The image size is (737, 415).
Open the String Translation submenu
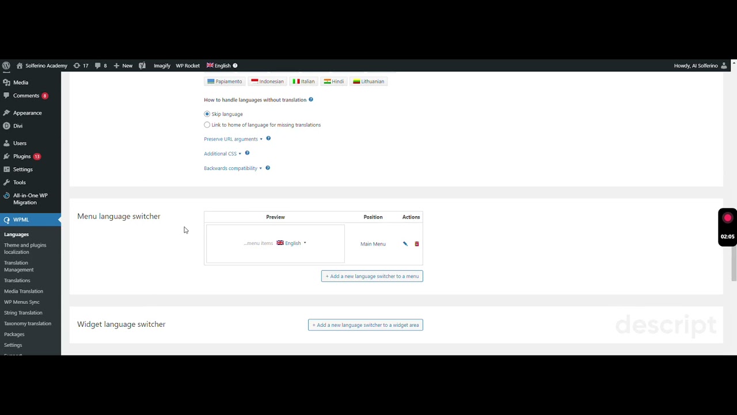click(23, 313)
